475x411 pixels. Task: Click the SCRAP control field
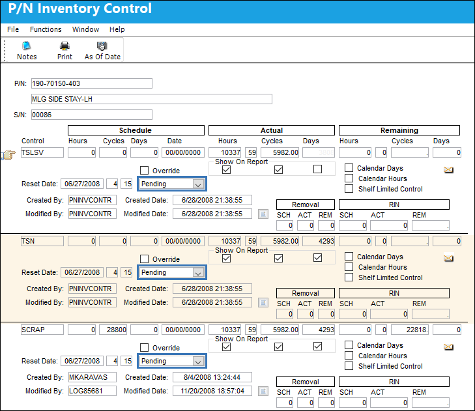tap(42, 330)
